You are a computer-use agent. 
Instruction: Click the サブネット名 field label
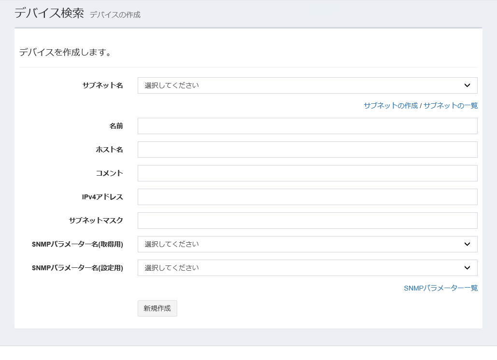(x=102, y=85)
